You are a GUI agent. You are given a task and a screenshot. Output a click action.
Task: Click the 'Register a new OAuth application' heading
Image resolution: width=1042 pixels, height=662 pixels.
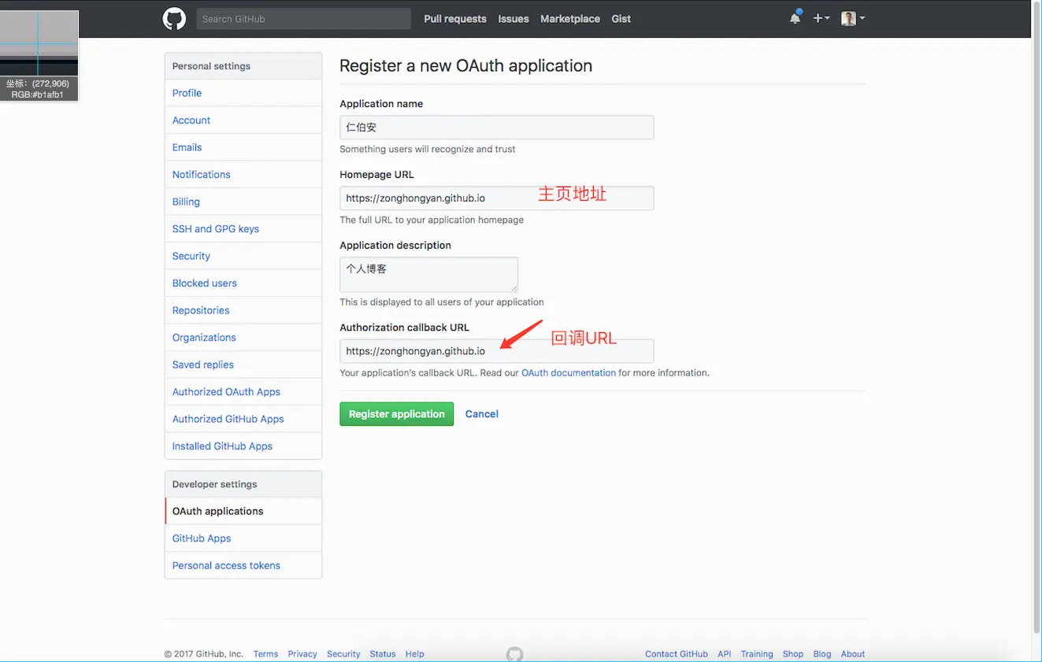[465, 66]
